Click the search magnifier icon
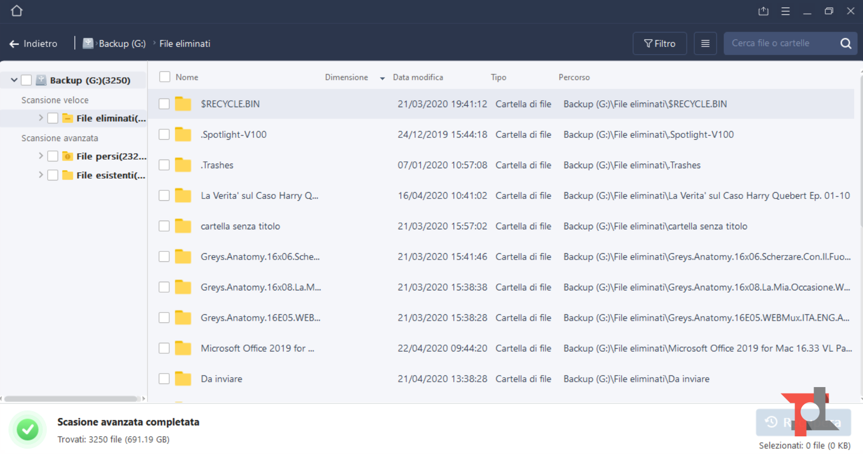The height and width of the screenshot is (454, 863). click(846, 43)
